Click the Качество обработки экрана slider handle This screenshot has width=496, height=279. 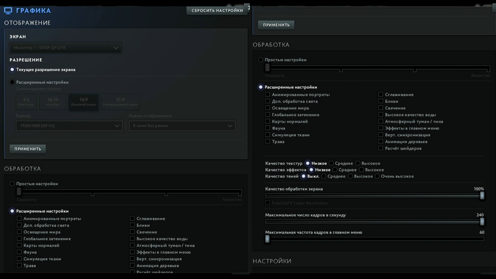click(482, 196)
